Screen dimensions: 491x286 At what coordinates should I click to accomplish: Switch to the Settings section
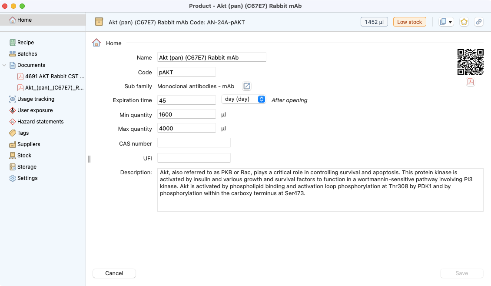click(x=27, y=178)
